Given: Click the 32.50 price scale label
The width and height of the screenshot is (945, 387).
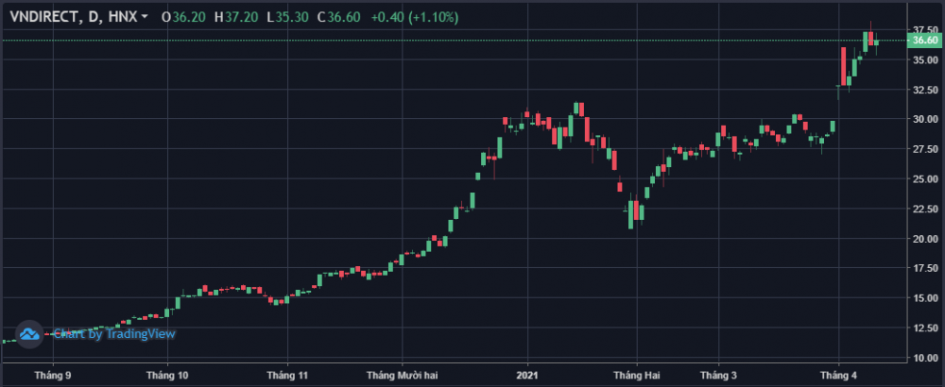Looking at the screenshot, I should pos(925,90).
